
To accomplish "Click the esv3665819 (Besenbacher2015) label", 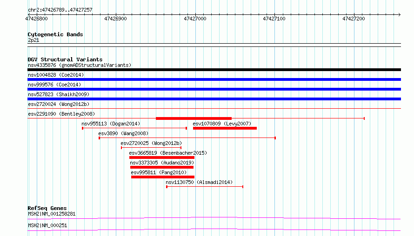I will tap(168, 153).
